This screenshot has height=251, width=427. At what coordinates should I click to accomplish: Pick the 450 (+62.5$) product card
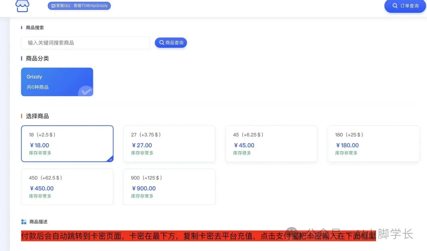[x=67, y=187]
